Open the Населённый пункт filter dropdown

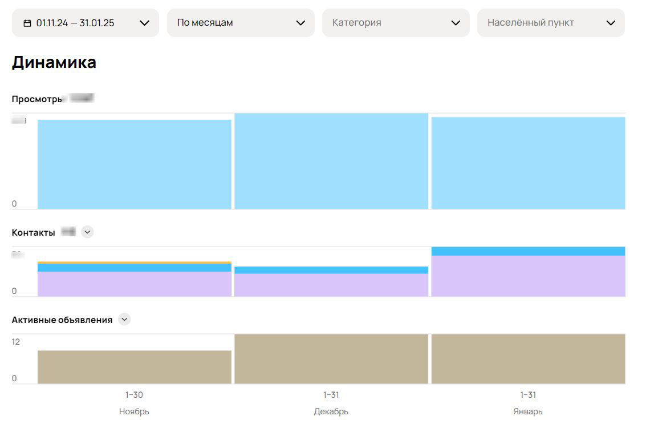pyautogui.click(x=551, y=23)
